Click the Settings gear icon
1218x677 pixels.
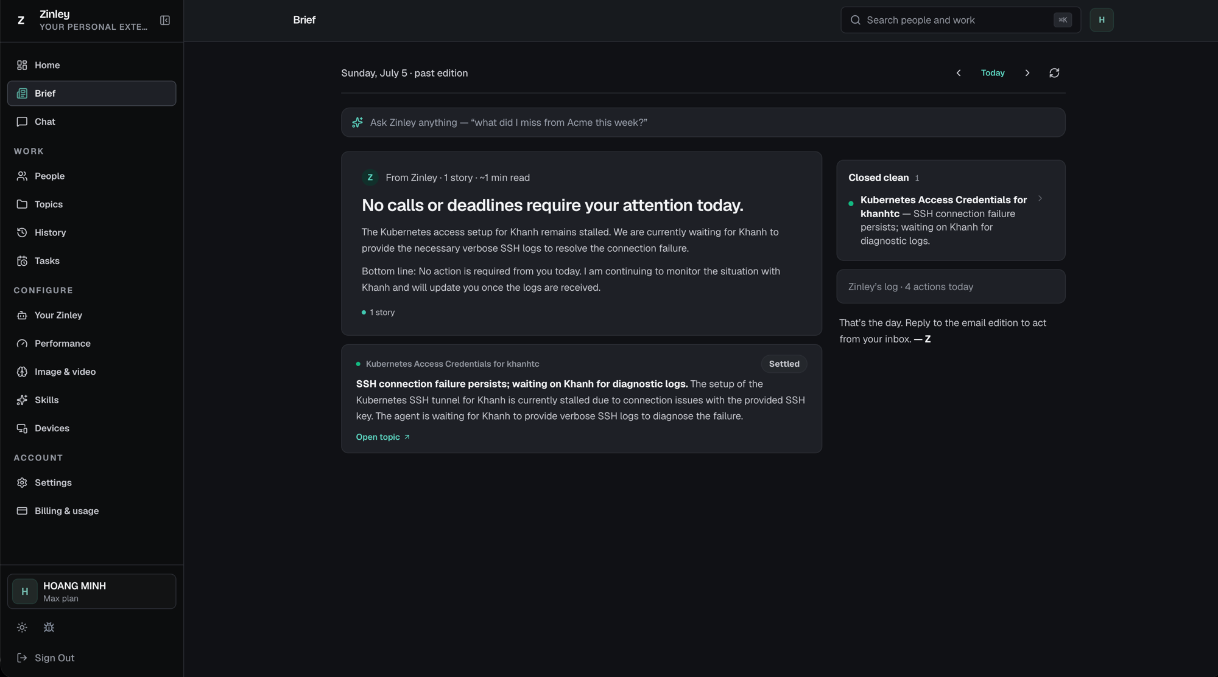click(22, 482)
